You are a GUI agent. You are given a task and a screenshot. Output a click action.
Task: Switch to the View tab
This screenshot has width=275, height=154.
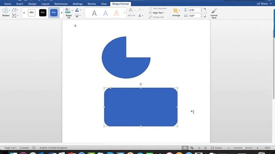point(104,4)
